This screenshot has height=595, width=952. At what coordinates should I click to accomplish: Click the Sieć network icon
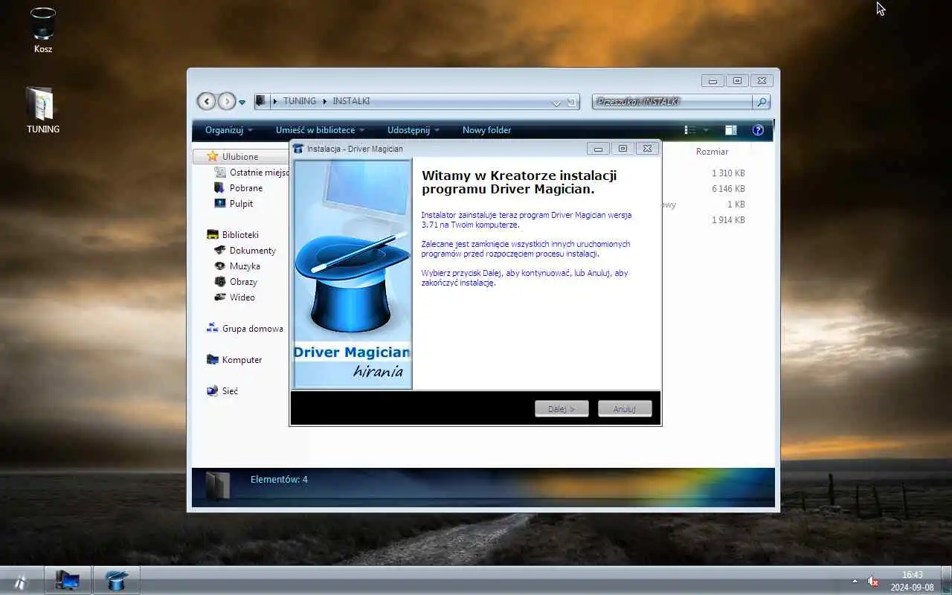point(213,391)
